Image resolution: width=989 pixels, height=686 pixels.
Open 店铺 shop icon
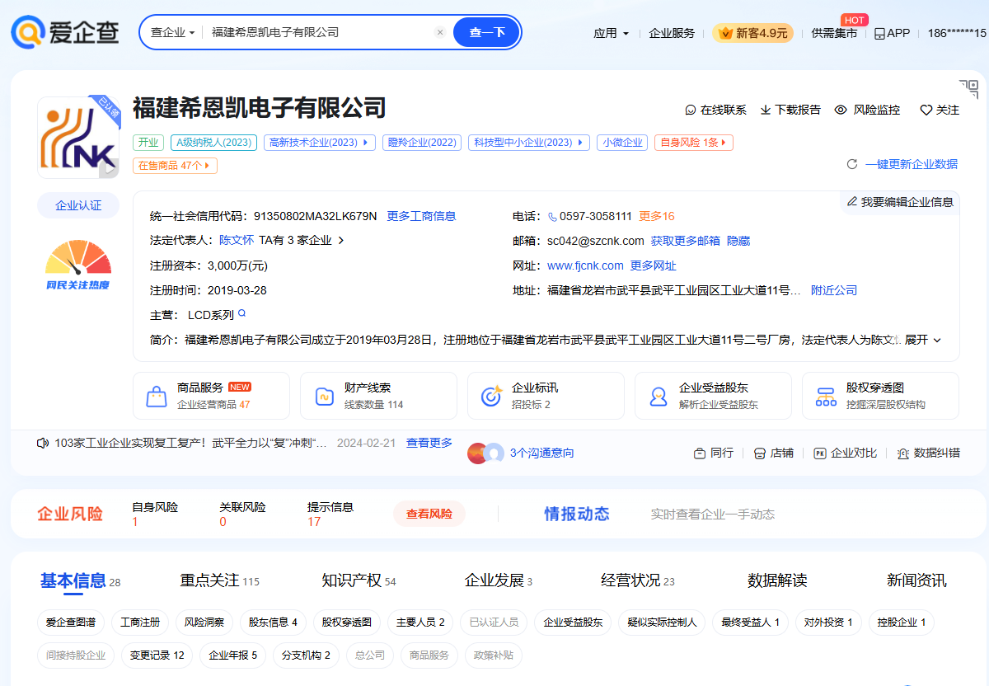tap(760, 453)
